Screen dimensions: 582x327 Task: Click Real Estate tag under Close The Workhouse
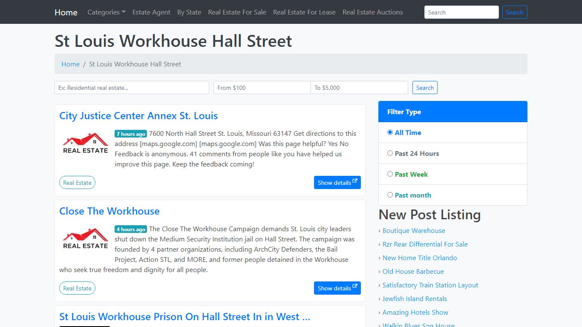coord(77,288)
